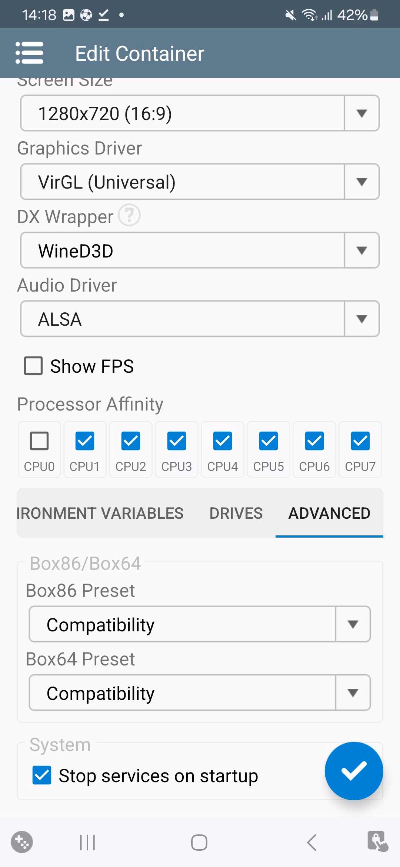This screenshot has width=400, height=867.
Task: Open the hamburger navigation menu
Action: [30, 53]
